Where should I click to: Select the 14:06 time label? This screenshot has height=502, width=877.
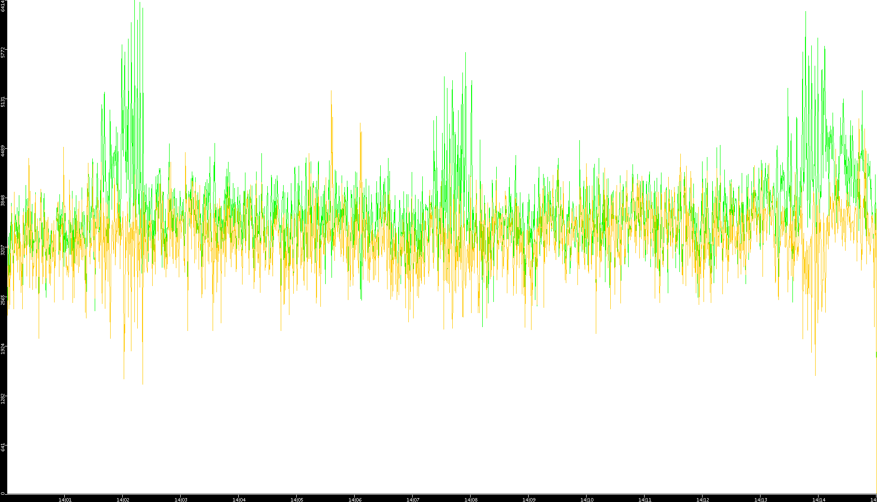click(355, 500)
